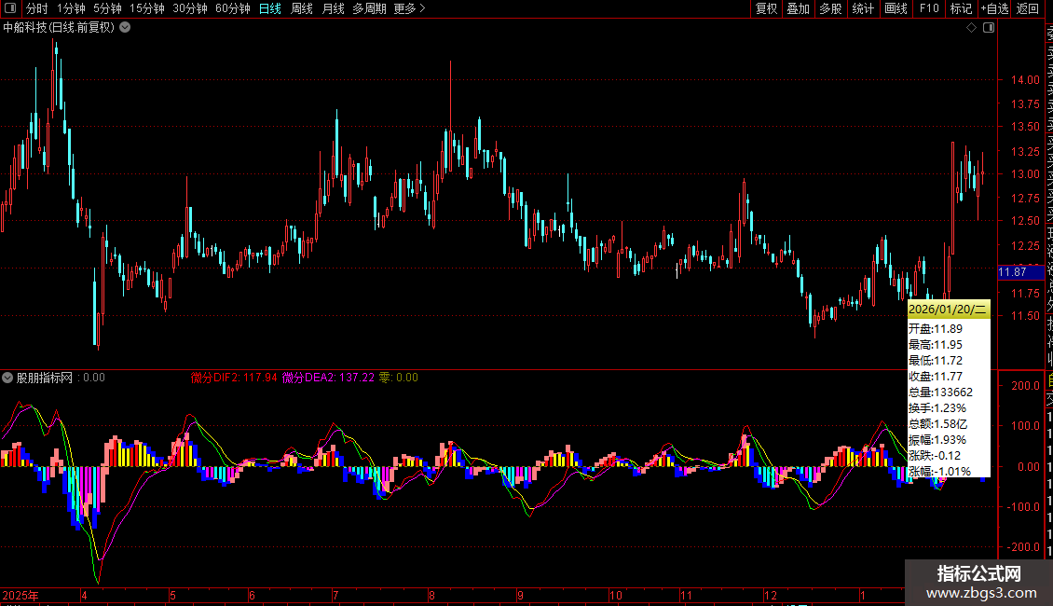Click the 复权 adjustment button

point(766,8)
